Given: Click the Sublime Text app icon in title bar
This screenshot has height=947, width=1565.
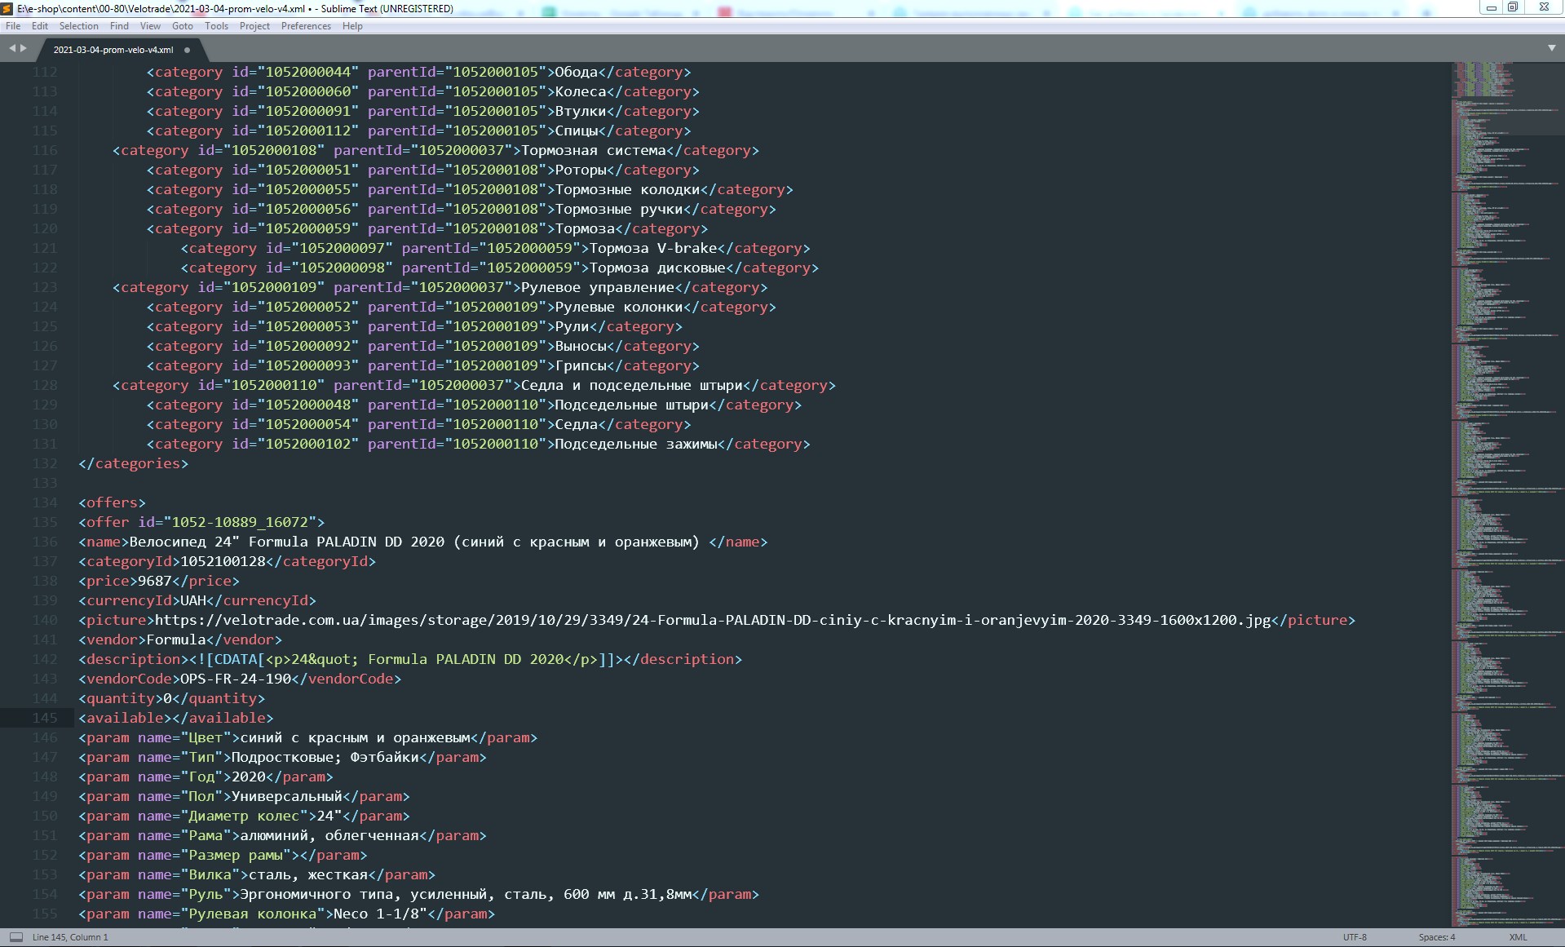Looking at the screenshot, I should [7, 8].
